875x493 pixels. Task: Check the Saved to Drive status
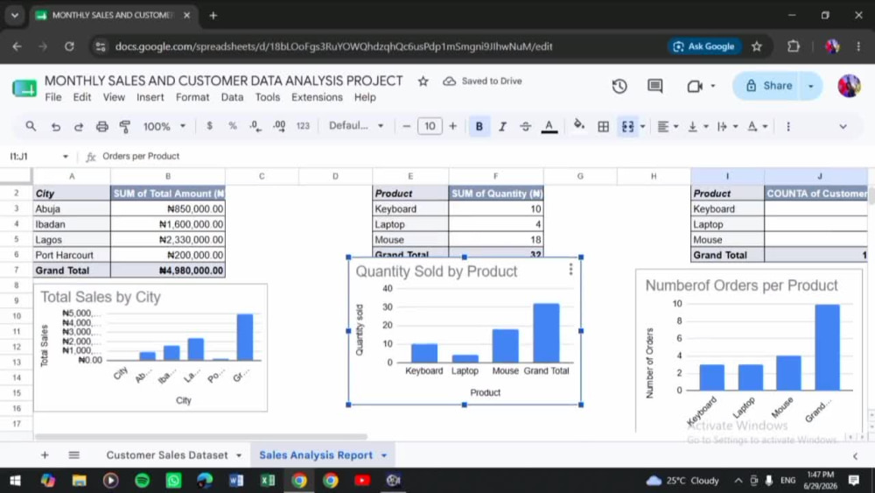[483, 81]
